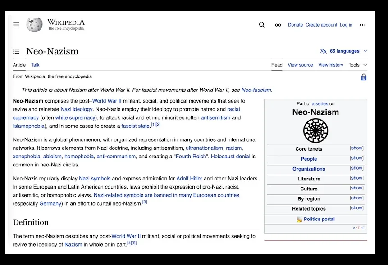Click the Neo-Nazism page title heading
388x265 pixels.
tap(52, 51)
